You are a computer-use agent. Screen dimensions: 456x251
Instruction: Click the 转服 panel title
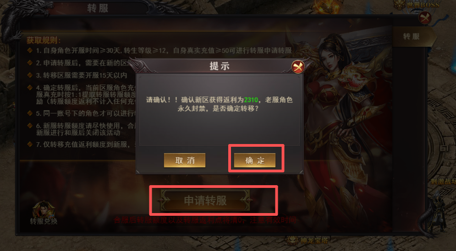point(98,8)
